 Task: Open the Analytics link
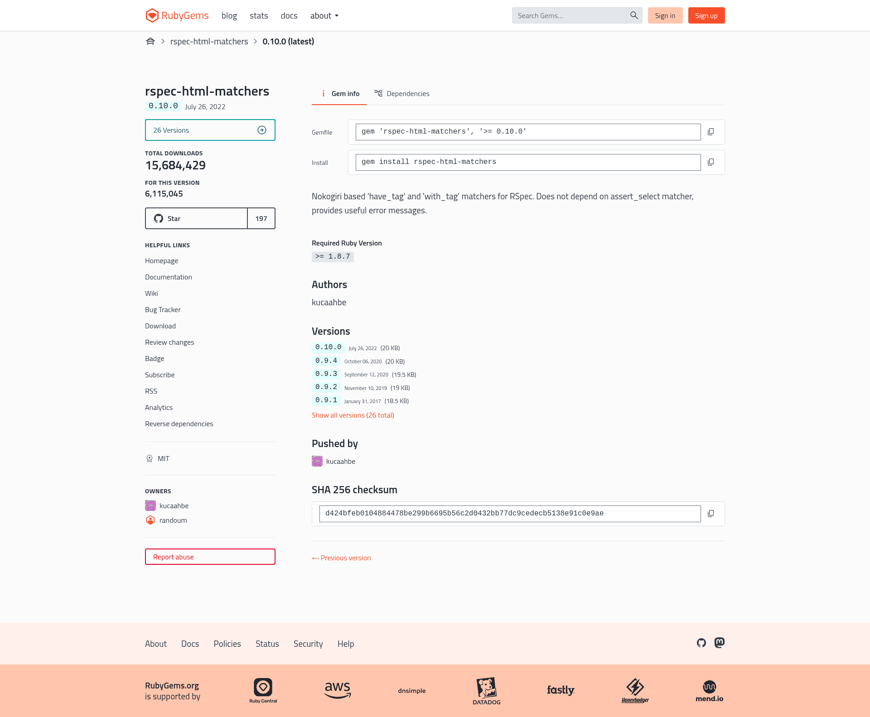pyautogui.click(x=159, y=407)
